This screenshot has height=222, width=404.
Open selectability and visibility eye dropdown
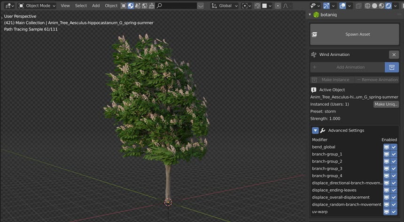click(315, 6)
